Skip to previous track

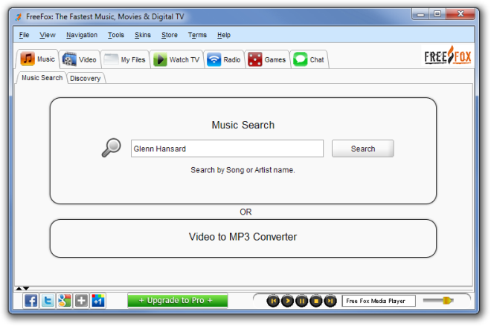point(273,301)
